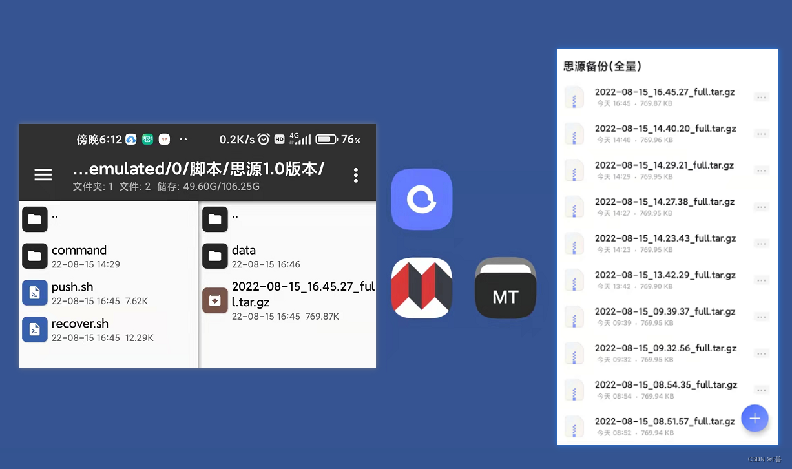
Task: Select file name 2022-08-15_09.39.37_full.tar.gz
Action: 665,311
